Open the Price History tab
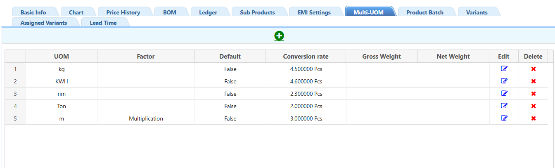Screen dimensions: 555x168 click(x=123, y=12)
